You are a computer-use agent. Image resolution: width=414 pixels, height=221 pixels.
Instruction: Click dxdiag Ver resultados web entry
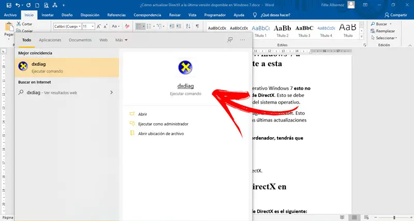click(67, 93)
